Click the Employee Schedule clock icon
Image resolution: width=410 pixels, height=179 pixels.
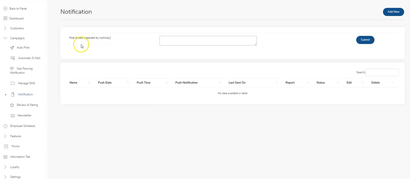click(x=5, y=126)
